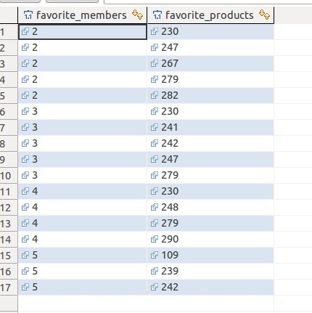This screenshot has height=313, width=312.
Task: Select cell with product 248
Action: click(210, 208)
